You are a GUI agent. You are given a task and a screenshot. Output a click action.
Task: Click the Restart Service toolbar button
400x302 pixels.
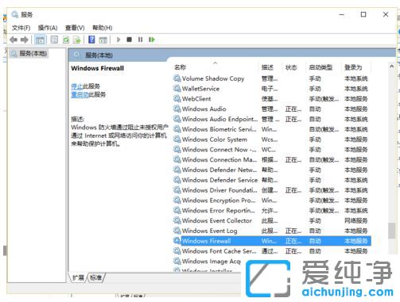coord(152,40)
